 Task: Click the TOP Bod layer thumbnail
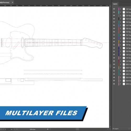point(124,42)
